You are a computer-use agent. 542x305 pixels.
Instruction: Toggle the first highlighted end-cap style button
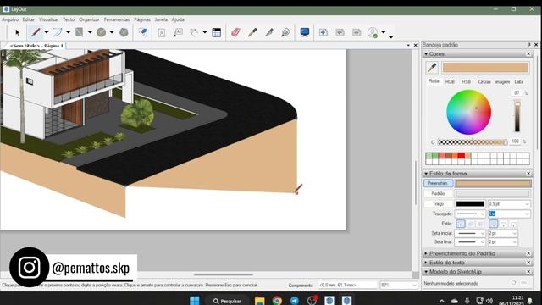tap(494, 224)
